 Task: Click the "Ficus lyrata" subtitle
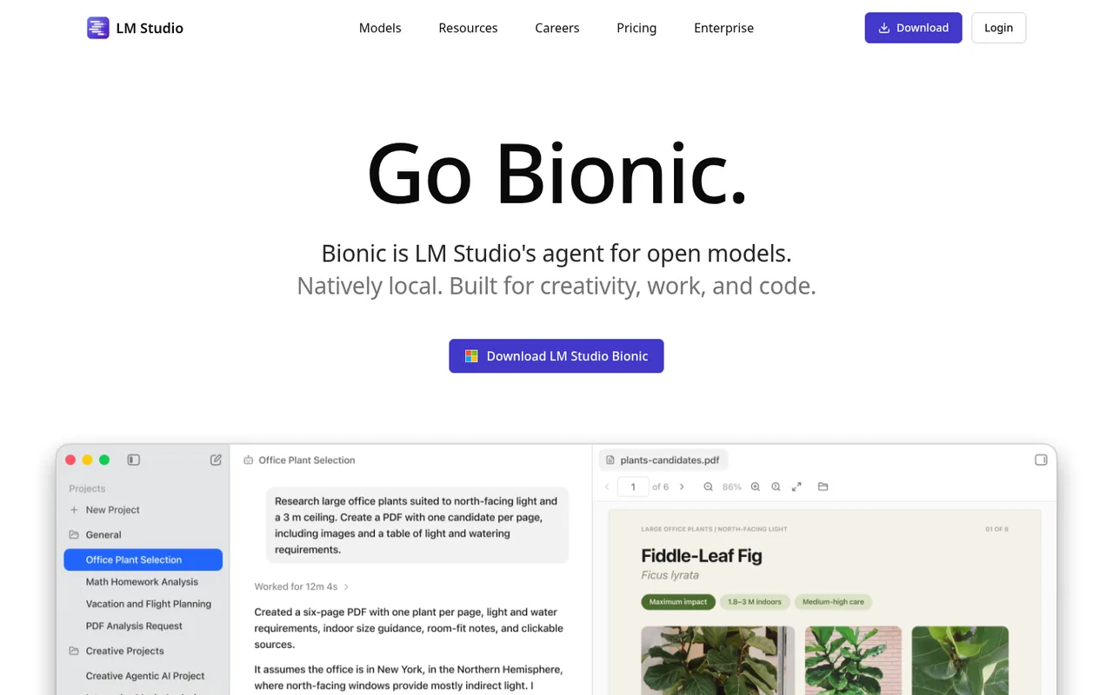[x=670, y=575]
